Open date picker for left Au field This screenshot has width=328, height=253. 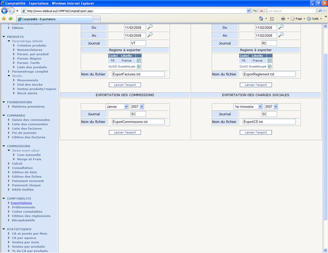[x=150, y=35]
